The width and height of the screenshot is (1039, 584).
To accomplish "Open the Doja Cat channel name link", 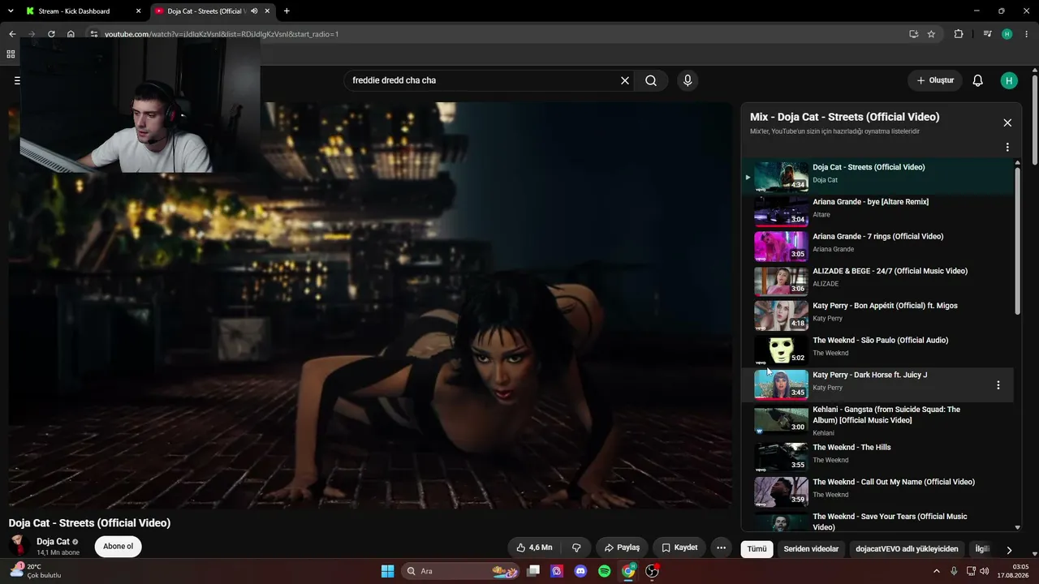I will tap(53, 542).
